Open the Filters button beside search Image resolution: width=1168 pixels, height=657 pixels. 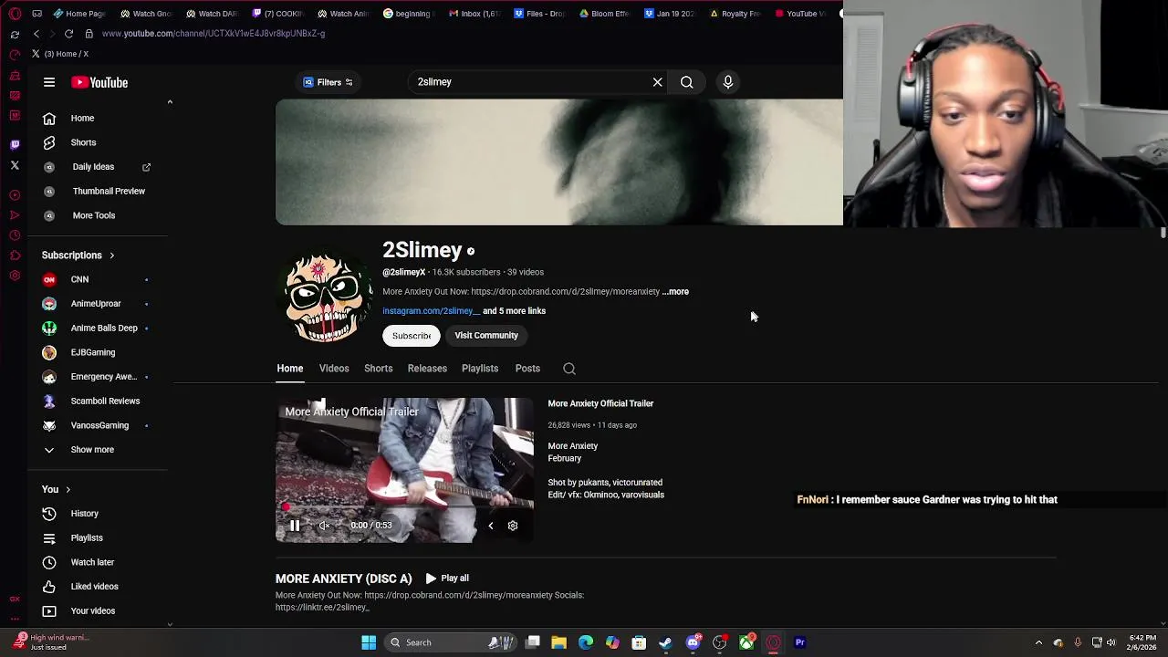328,82
